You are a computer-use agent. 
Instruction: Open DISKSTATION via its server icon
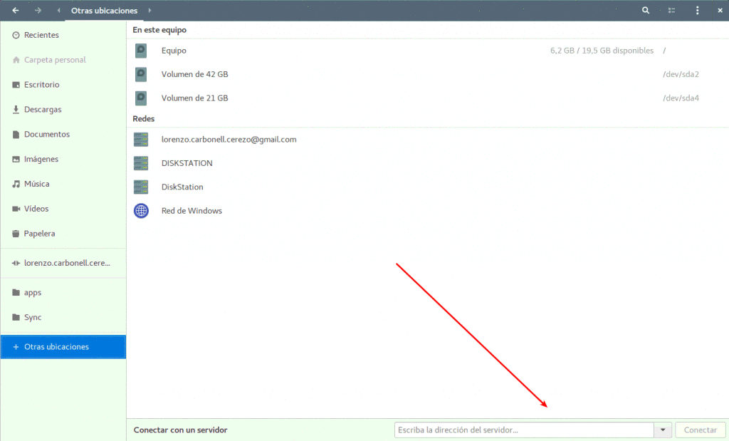(x=140, y=162)
